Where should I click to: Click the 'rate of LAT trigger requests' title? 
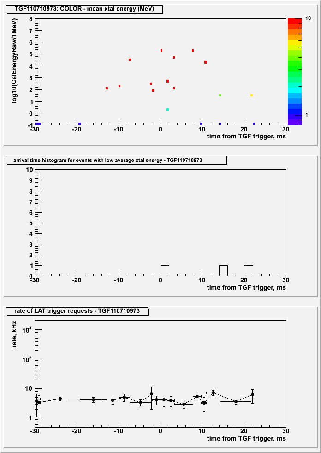(x=77, y=311)
